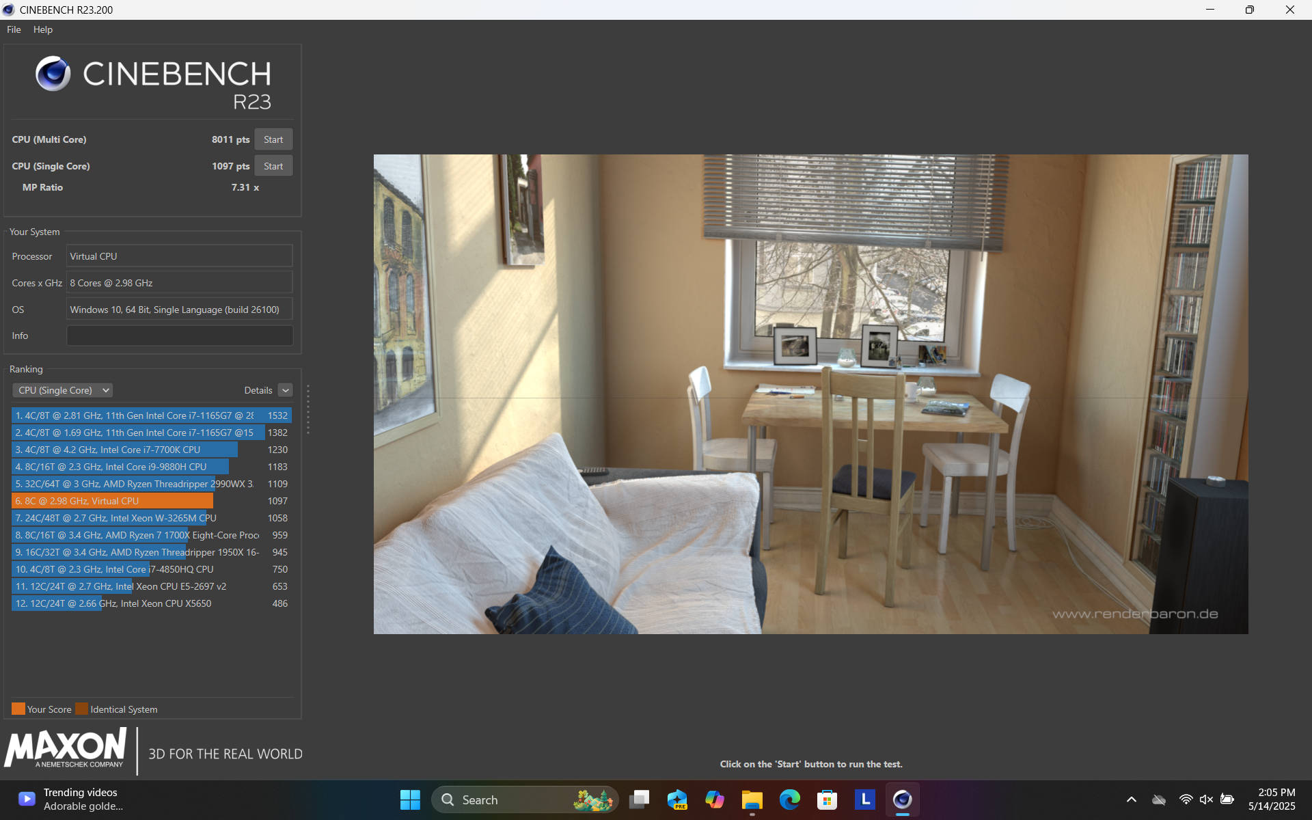
Task: Click the Identical System legend swatch
Action: [x=82, y=709]
